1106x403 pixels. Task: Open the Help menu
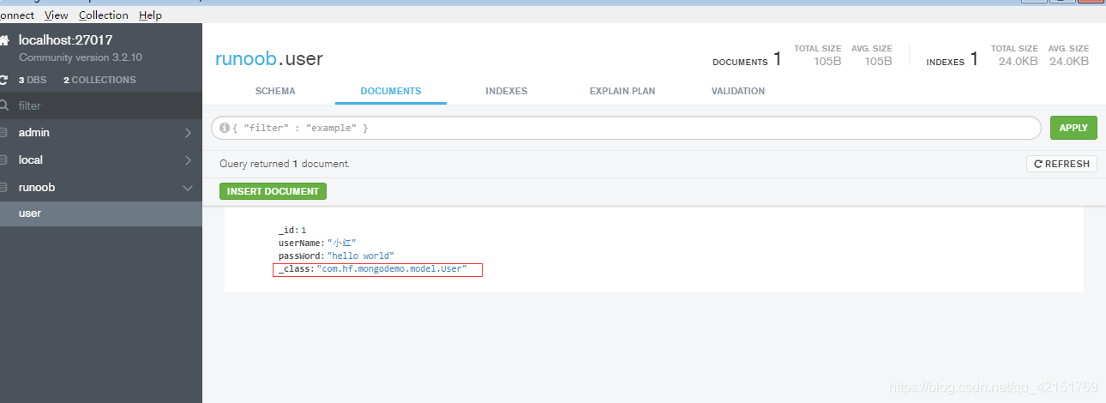coord(150,15)
